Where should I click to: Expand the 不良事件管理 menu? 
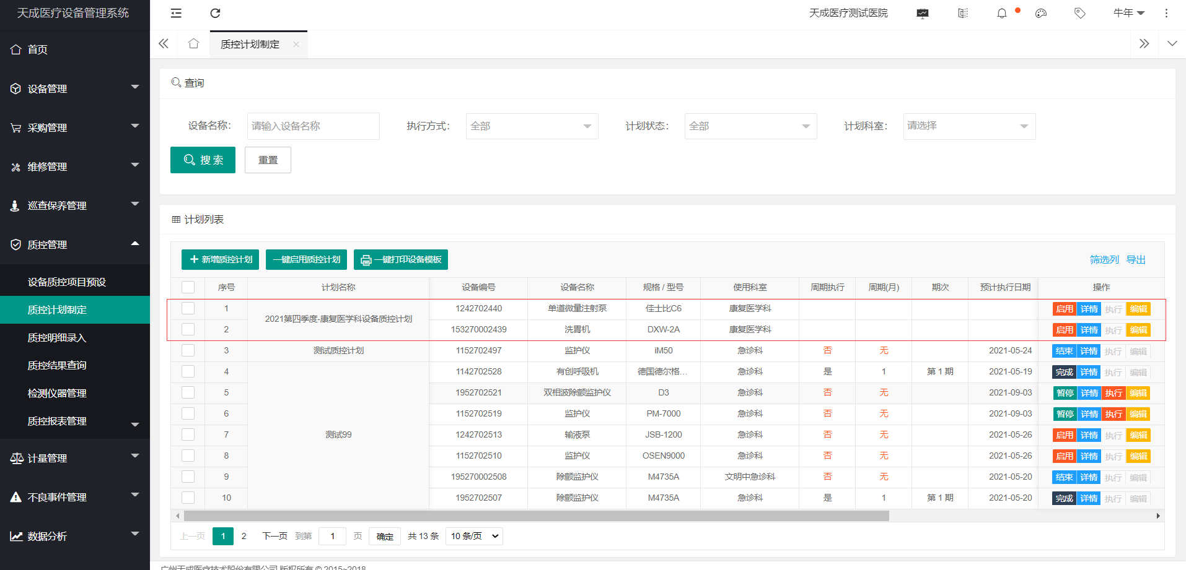click(x=75, y=497)
